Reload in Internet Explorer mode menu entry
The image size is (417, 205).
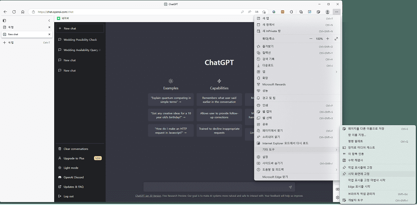coord(297,143)
